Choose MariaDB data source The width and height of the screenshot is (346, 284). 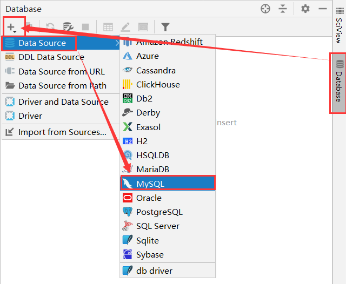click(168, 170)
